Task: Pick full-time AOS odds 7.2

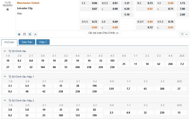Action: (182, 64)
